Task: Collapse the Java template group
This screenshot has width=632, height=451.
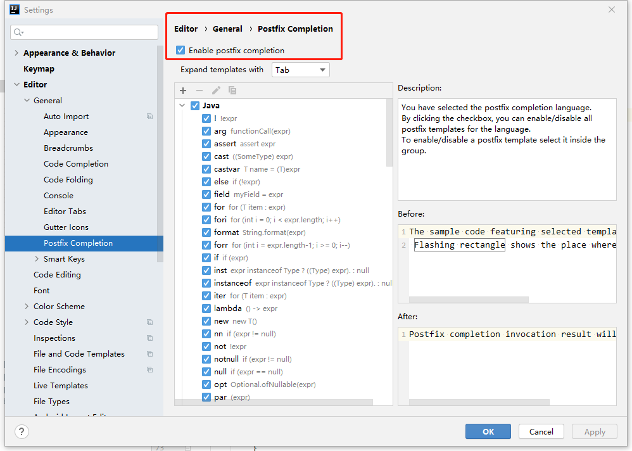Action: pyautogui.click(x=182, y=106)
